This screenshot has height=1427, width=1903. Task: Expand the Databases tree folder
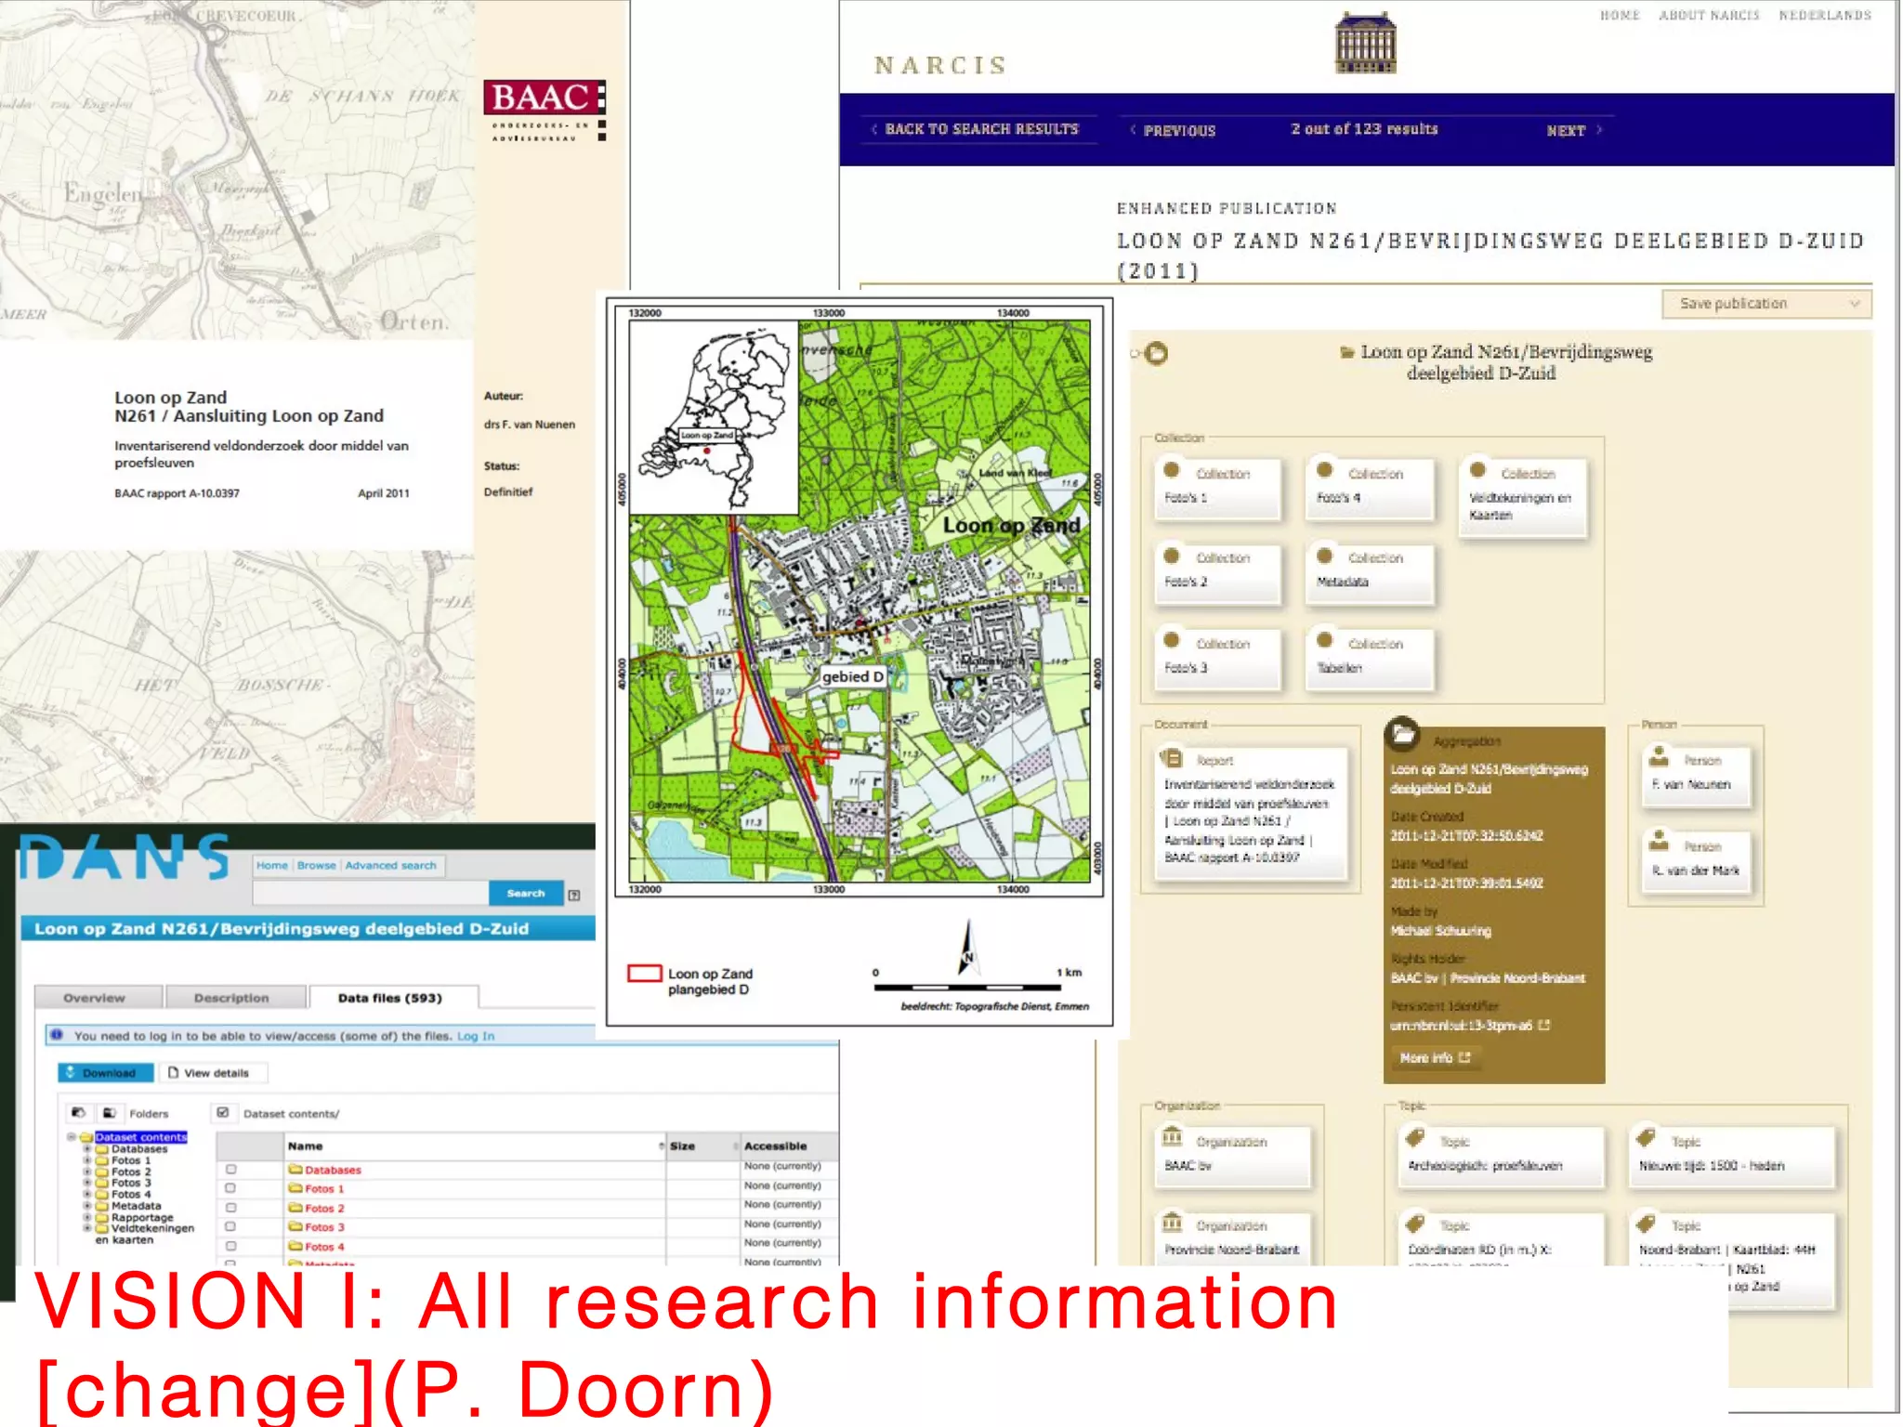coord(87,1149)
